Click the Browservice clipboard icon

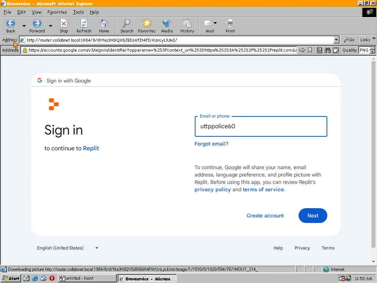(336, 50)
